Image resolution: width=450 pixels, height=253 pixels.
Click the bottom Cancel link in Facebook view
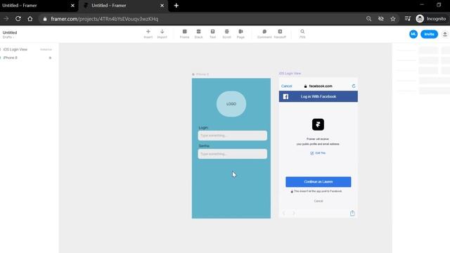[x=319, y=201]
